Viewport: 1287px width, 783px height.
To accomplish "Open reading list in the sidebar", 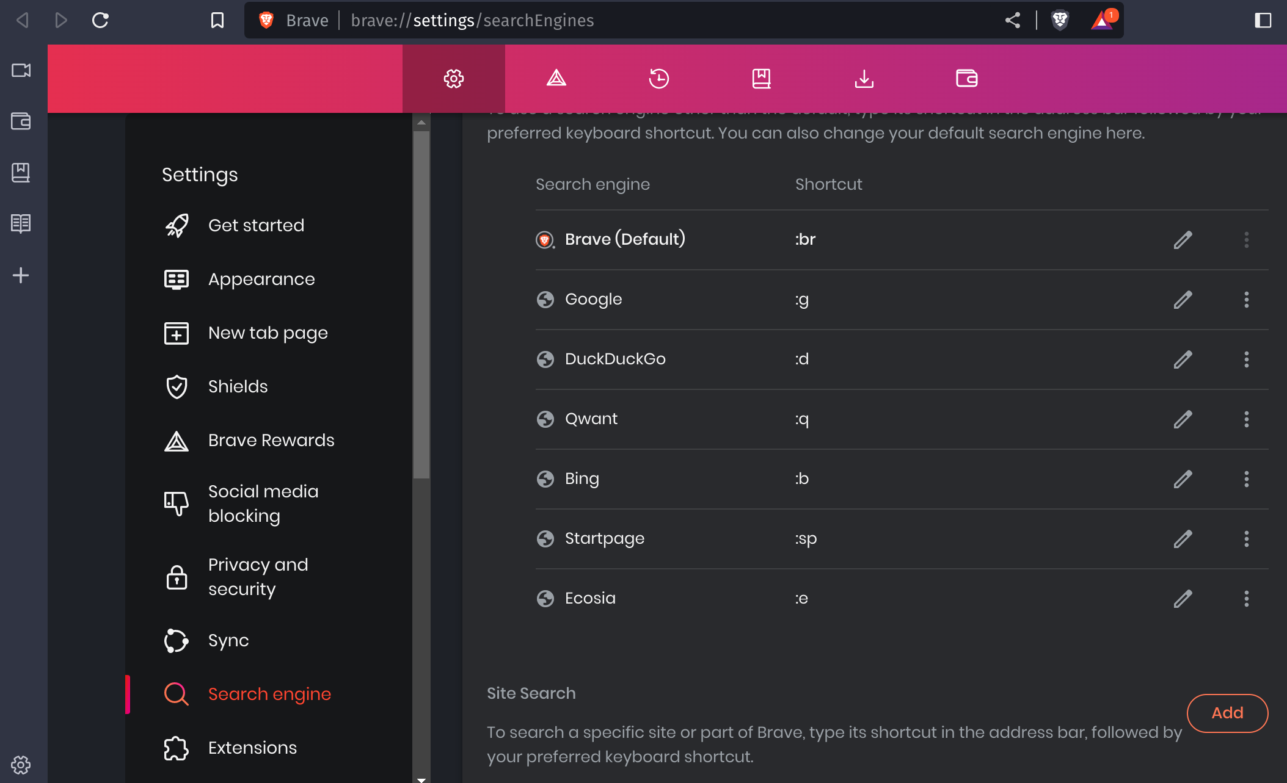I will coord(21,223).
